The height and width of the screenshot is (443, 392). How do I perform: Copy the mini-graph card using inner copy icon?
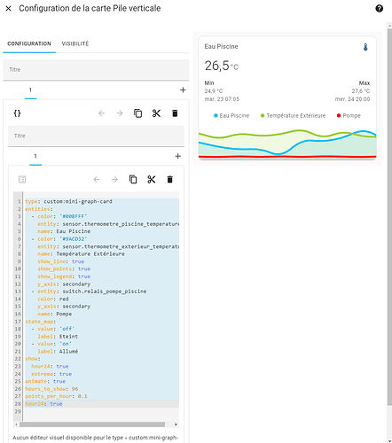coord(133,179)
